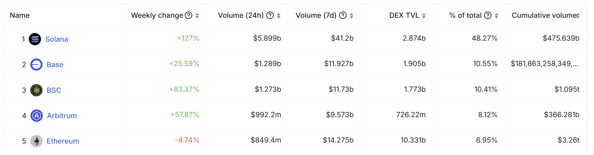Screen dimensions: 594x155
Task: Click the Base chain logo icon
Action: point(36,65)
